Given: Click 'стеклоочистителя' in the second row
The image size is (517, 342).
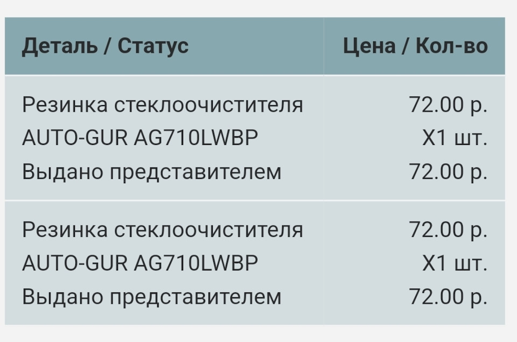Looking at the screenshot, I should (208, 230).
